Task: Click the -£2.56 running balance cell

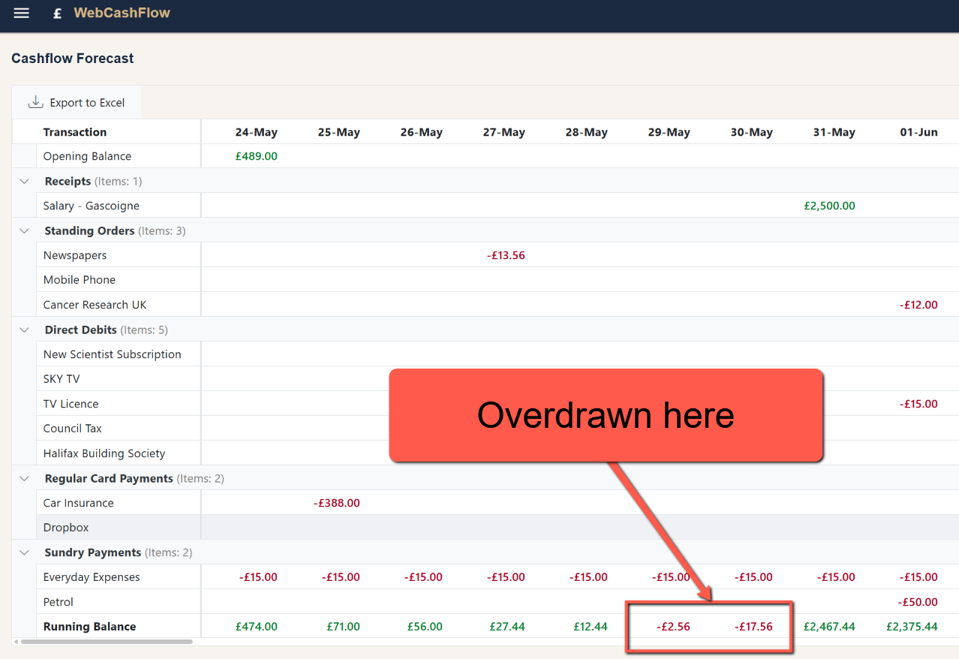Action: pos(673,627)
